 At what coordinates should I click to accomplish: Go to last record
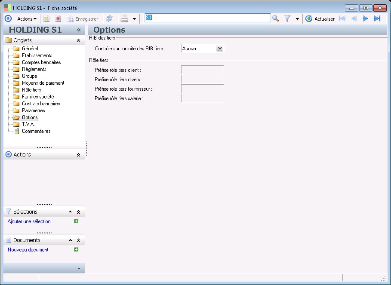(x=377, y=18)
